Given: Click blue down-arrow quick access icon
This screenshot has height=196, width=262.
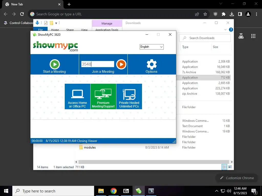Looking at the screenshot, I should click(37, 23).
